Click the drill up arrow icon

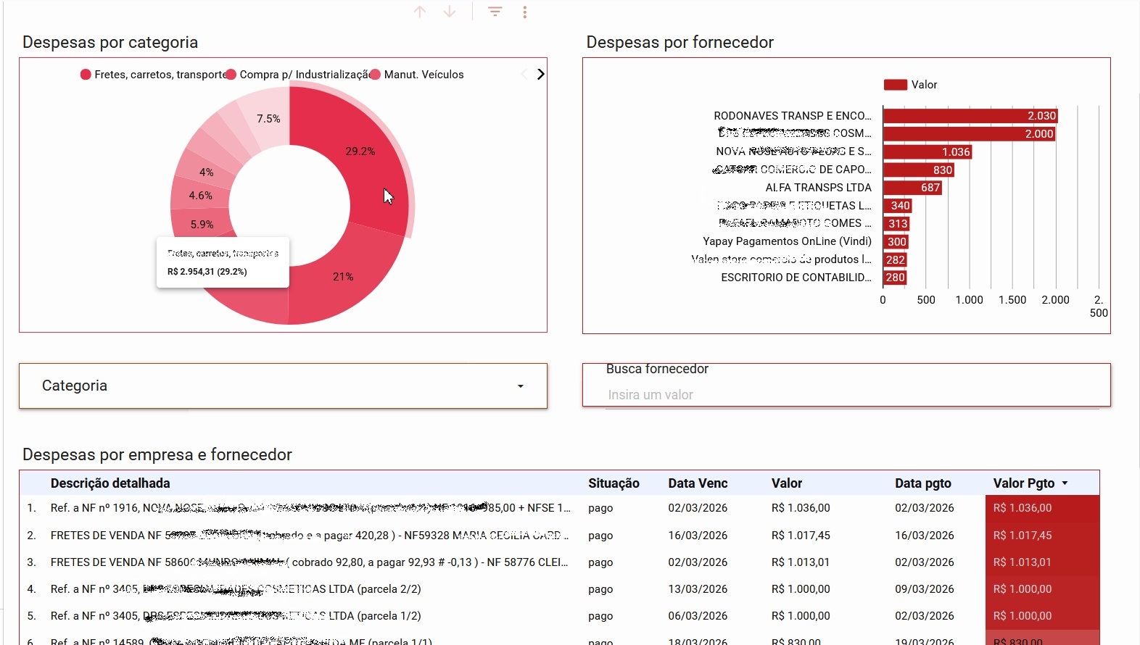419,12
